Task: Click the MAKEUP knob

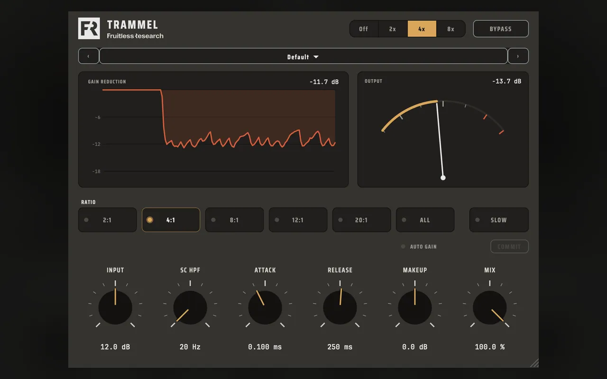Action: coord(415,307)
